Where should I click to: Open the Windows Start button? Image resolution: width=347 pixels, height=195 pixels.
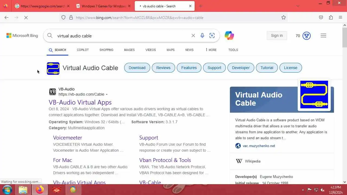(x=7, y=190)
